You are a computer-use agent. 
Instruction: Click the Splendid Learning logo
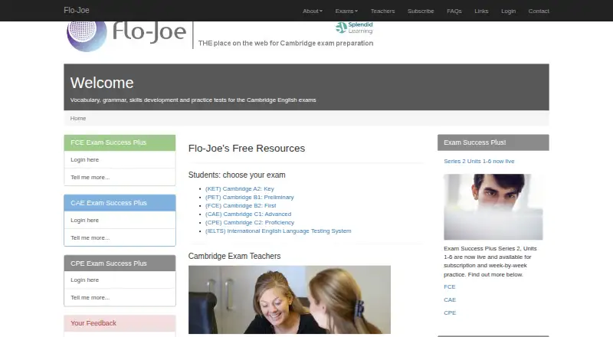[354, 28]
